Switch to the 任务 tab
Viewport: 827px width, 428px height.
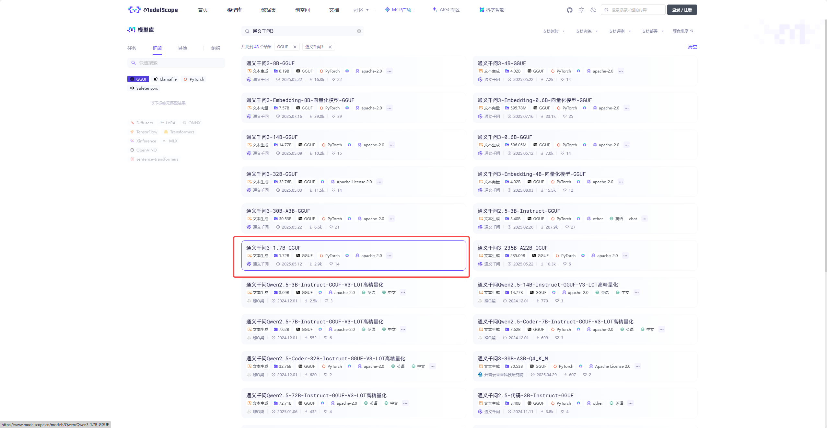(132, 48)
